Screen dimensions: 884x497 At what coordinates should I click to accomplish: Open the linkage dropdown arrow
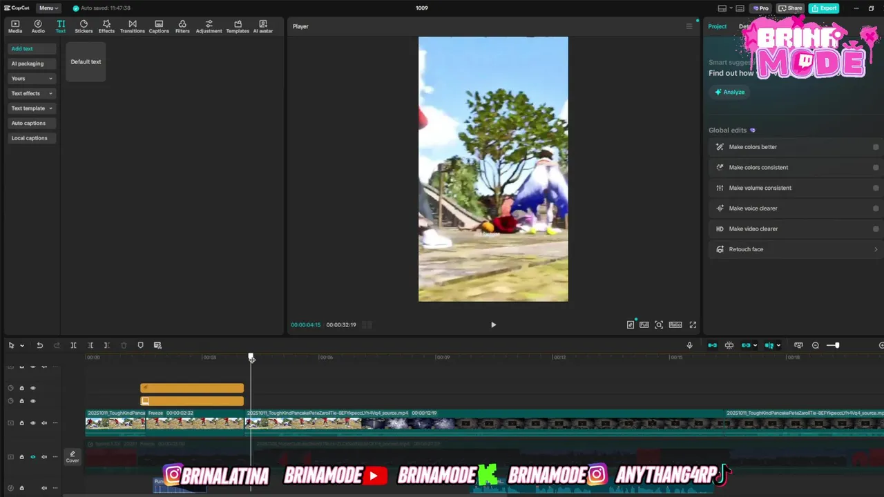tap(755, 345)
